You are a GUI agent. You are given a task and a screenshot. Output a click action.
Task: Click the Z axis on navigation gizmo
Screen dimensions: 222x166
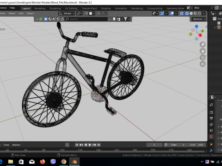(x=197, y=26)
